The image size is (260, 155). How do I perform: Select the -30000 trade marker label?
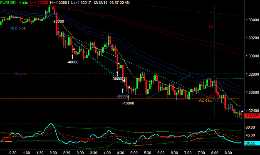point(117,79)
